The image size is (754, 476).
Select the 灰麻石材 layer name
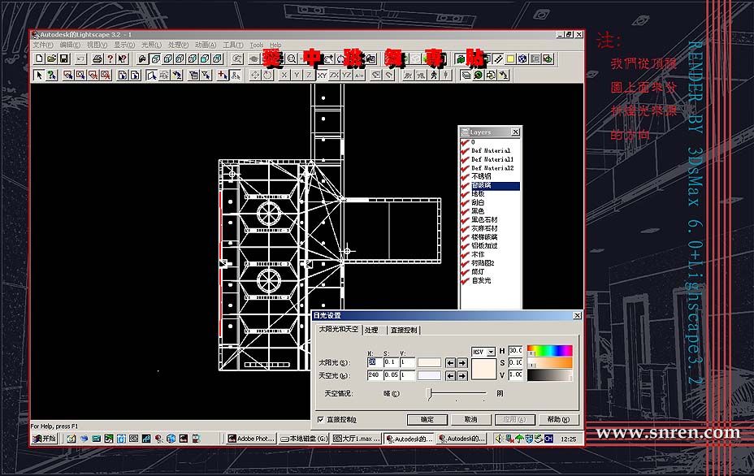pyautogui.click(x=484, y=228)
